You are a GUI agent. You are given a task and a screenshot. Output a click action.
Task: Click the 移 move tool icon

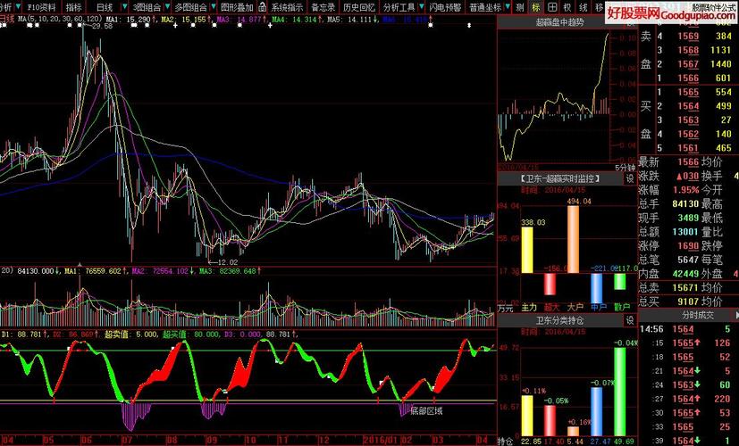(599, 7)
